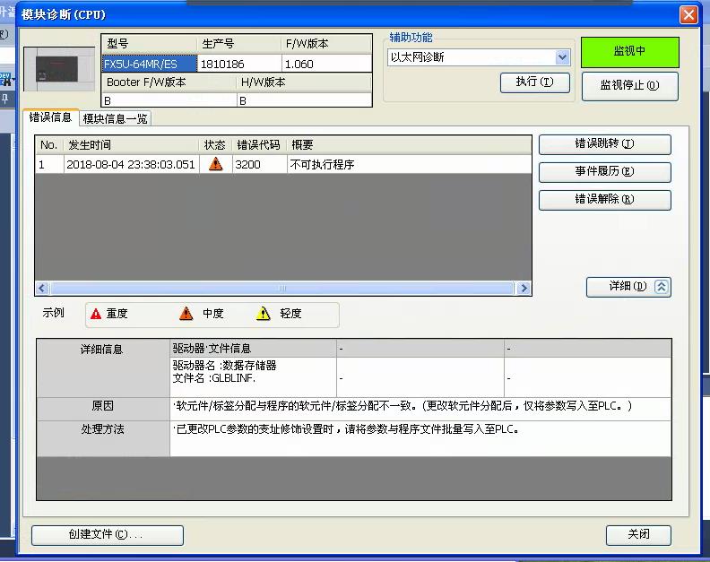Viewport: 710px width, 562px height.
Task: Click the 错误跳转 button
Action: (604, 144)
